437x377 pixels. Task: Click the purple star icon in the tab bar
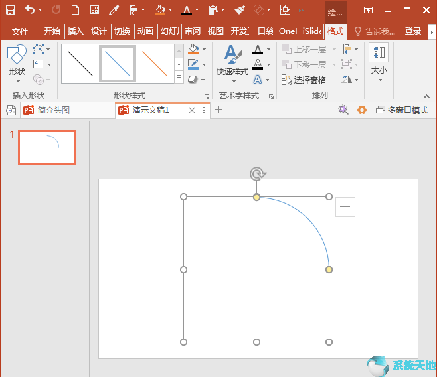coord(343,110)
